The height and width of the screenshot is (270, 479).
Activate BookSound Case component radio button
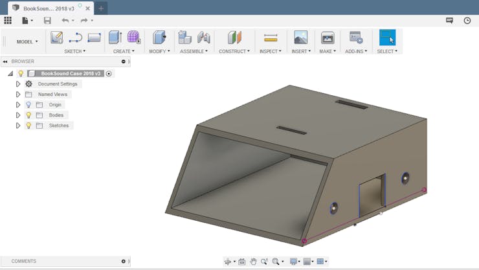109,74
